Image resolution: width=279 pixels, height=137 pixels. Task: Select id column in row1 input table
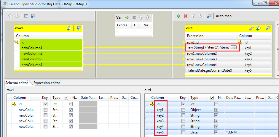[x=51, y=42]
